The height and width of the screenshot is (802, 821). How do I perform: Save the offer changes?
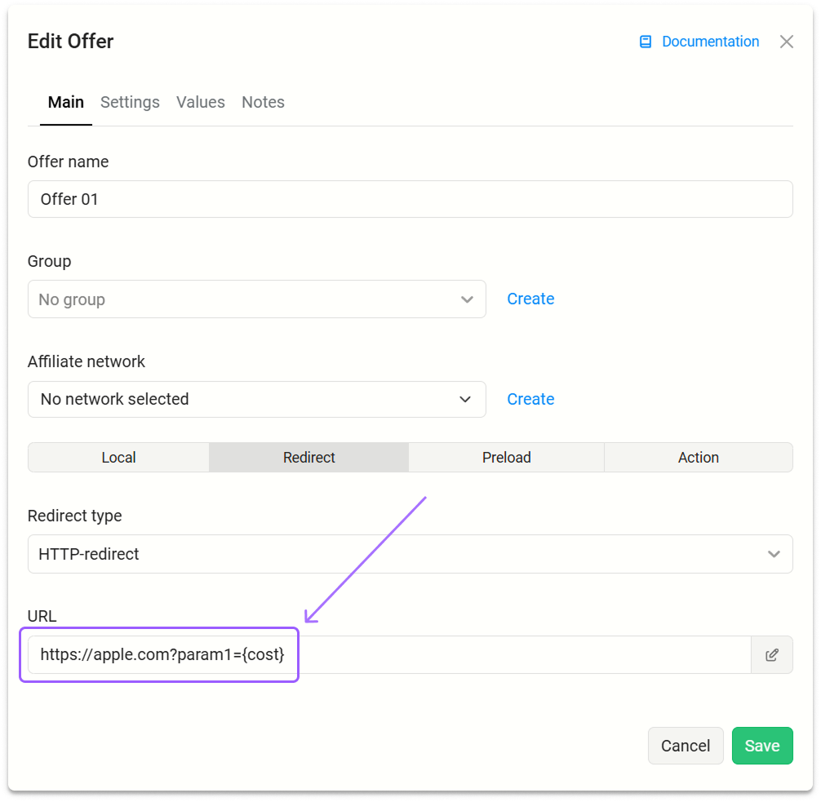pos(762,746)
